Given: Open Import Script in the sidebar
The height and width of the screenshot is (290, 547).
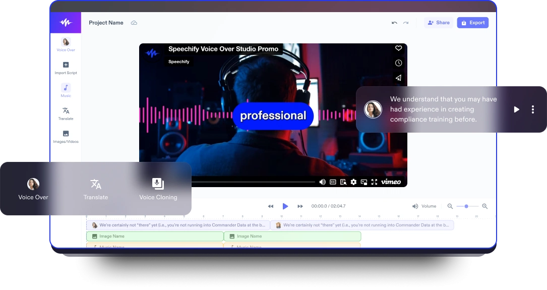Looking at the screenshot, I should (66, 68).
